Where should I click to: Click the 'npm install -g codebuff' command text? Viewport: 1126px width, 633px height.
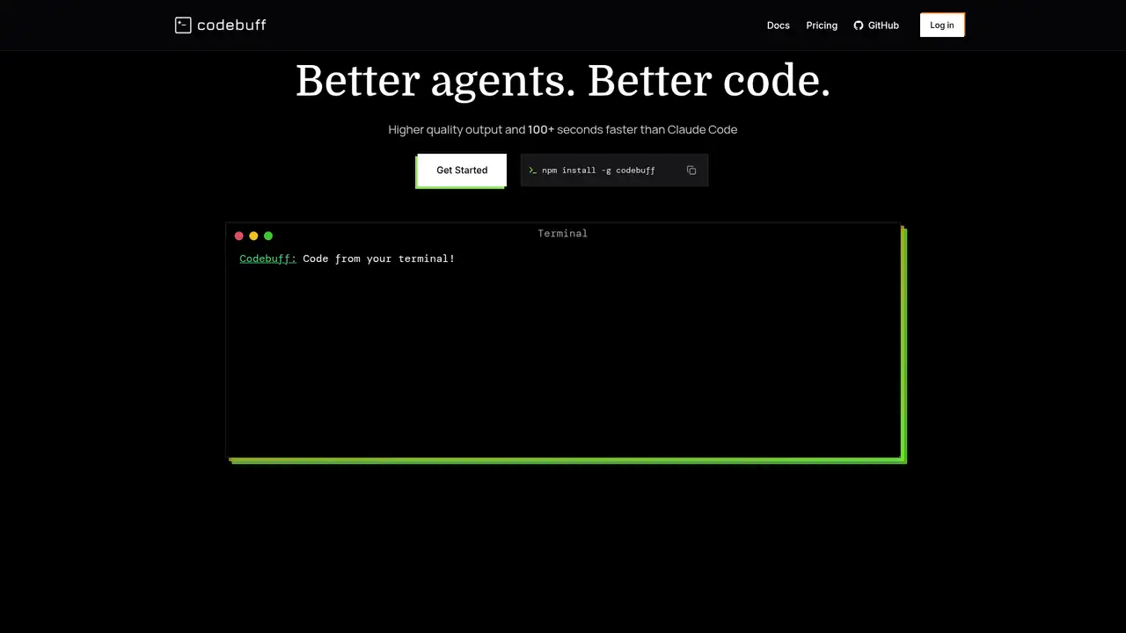tap(598, 171)
